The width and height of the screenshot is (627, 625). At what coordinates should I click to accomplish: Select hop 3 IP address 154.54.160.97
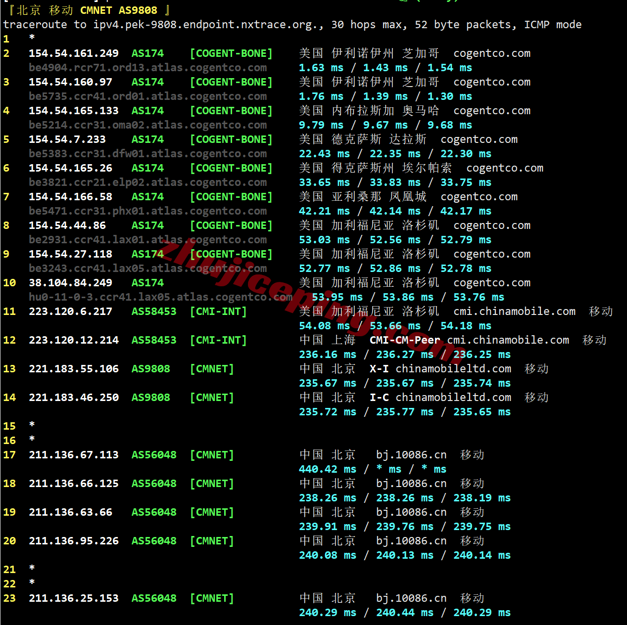pos(71,82)
